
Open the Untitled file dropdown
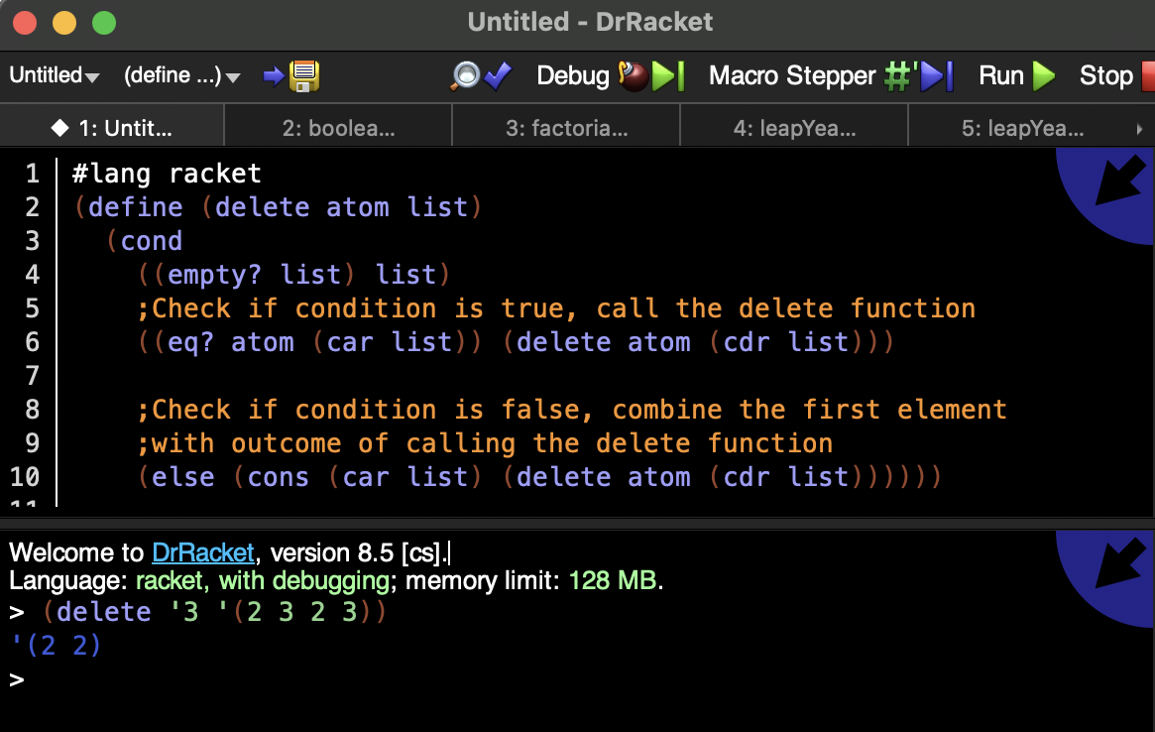click(x=54, y=76)
